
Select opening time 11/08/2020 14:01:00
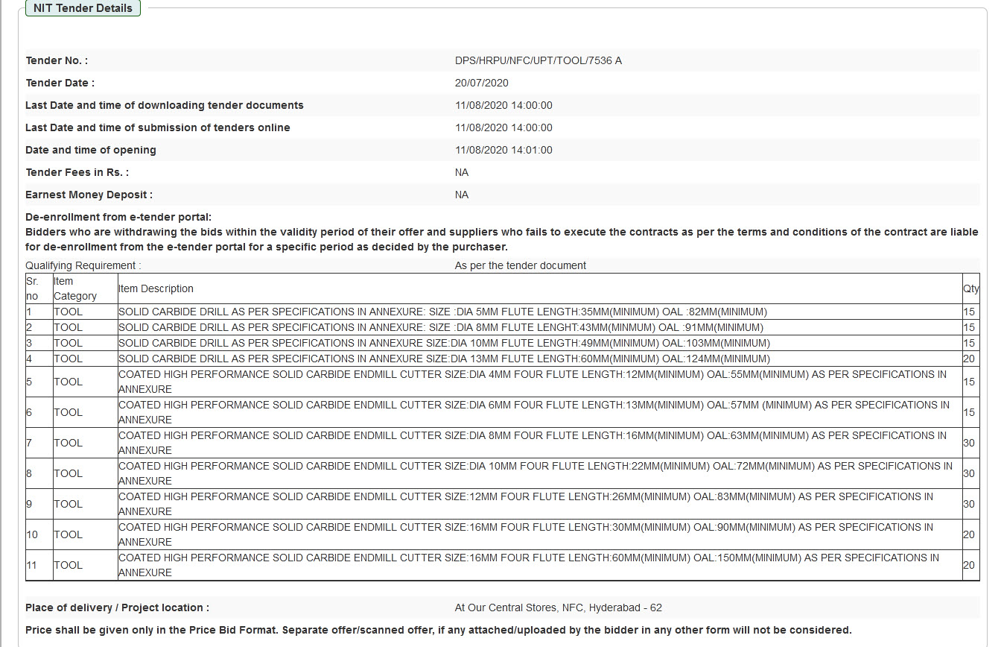pos(503,150)
